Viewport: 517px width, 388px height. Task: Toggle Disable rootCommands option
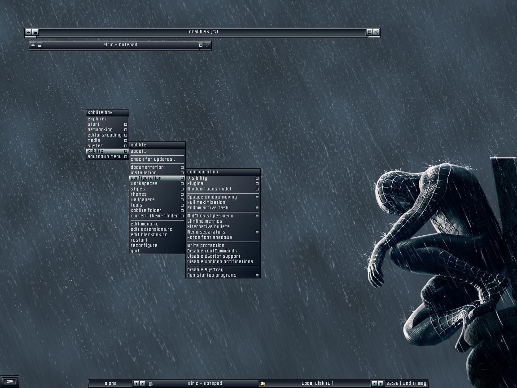coord(223,251)
